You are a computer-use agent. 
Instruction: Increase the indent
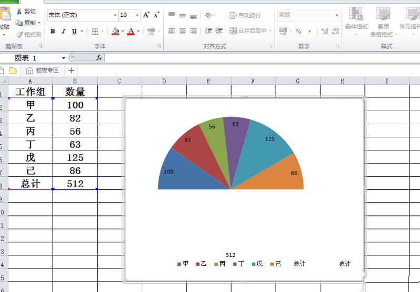(219, 31)
